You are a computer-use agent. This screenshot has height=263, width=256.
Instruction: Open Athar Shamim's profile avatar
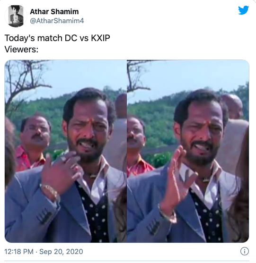16,16
